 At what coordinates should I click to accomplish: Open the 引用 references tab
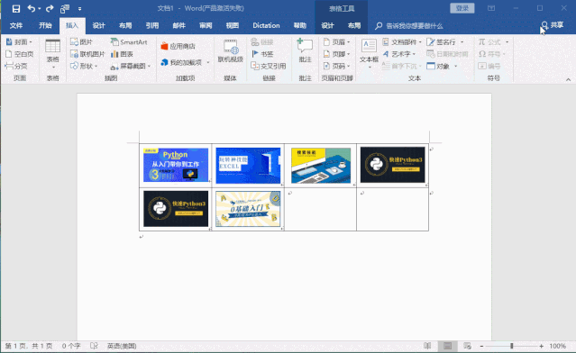click(152, 25)
